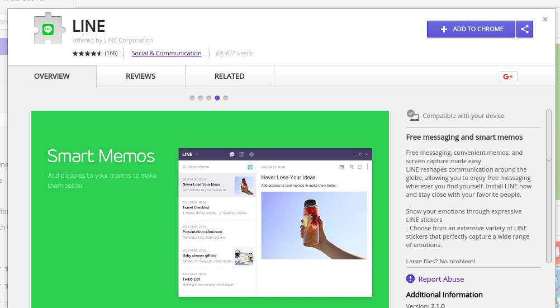Click the rating count (166)
Screen dimensions: 560x308
111,53
